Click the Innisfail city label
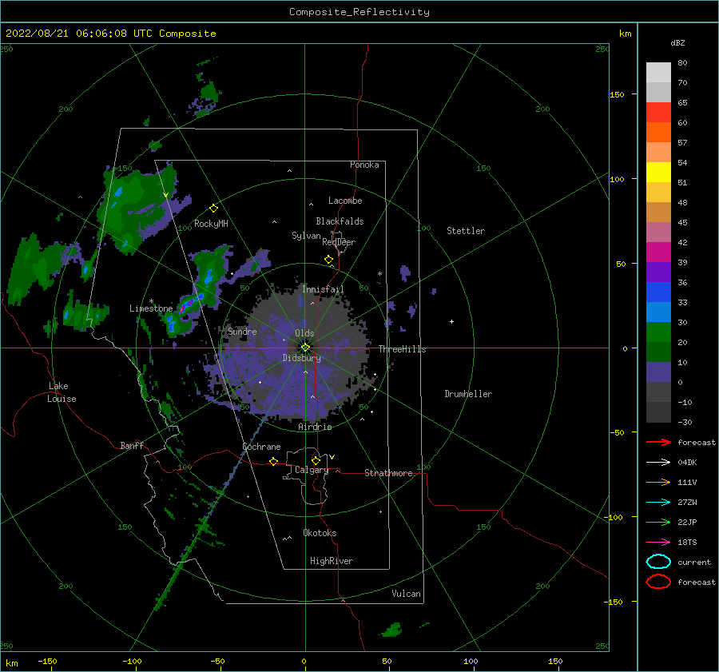Viewport: 719px width, 672px height. pyautogui.click(x=323, y=289)
